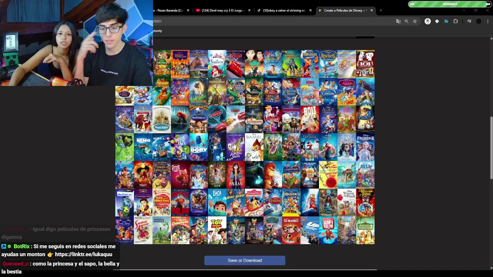Click the streamer webcam overlay
This screenshot has height=277, width=493.
coord(76,43)
